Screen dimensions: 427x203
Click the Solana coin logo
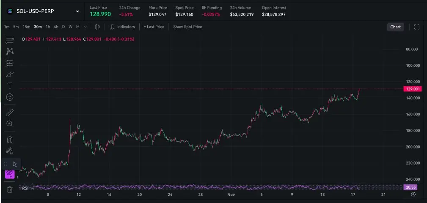tap(10, 11)
